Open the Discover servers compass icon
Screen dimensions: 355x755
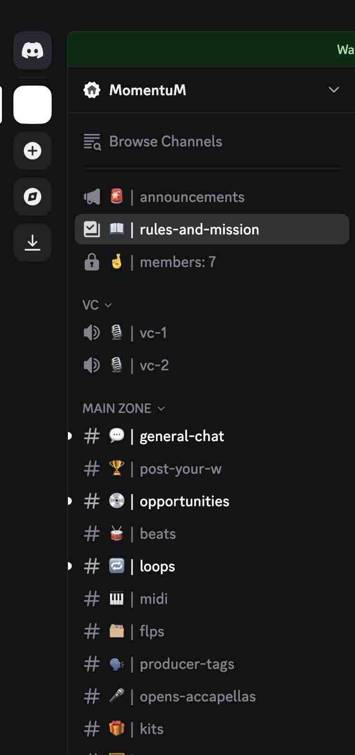33,197
